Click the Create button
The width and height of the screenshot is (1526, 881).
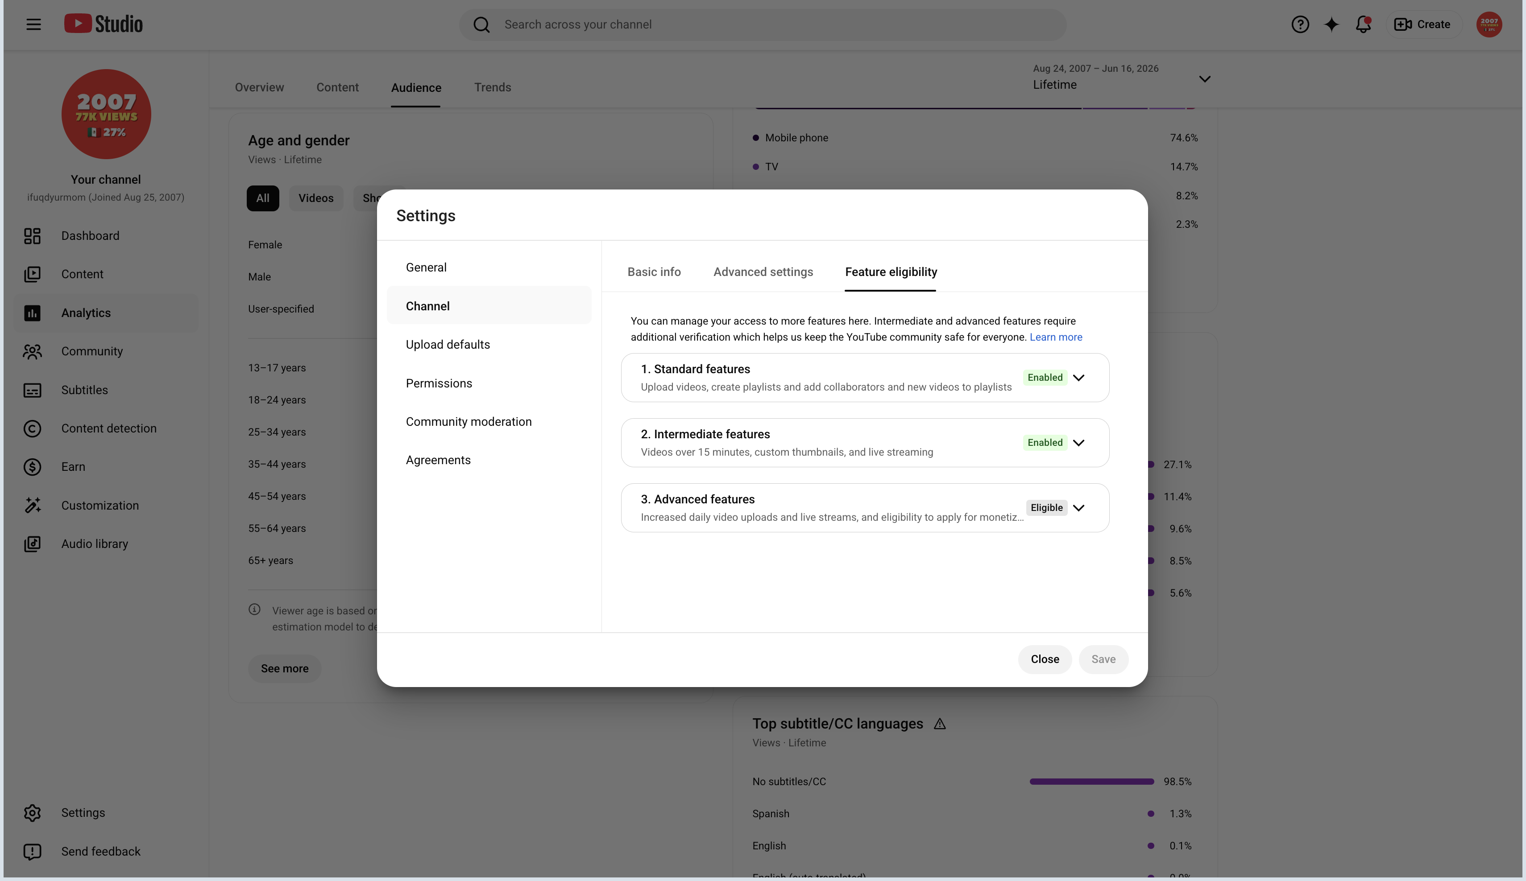coord(1423,24)
